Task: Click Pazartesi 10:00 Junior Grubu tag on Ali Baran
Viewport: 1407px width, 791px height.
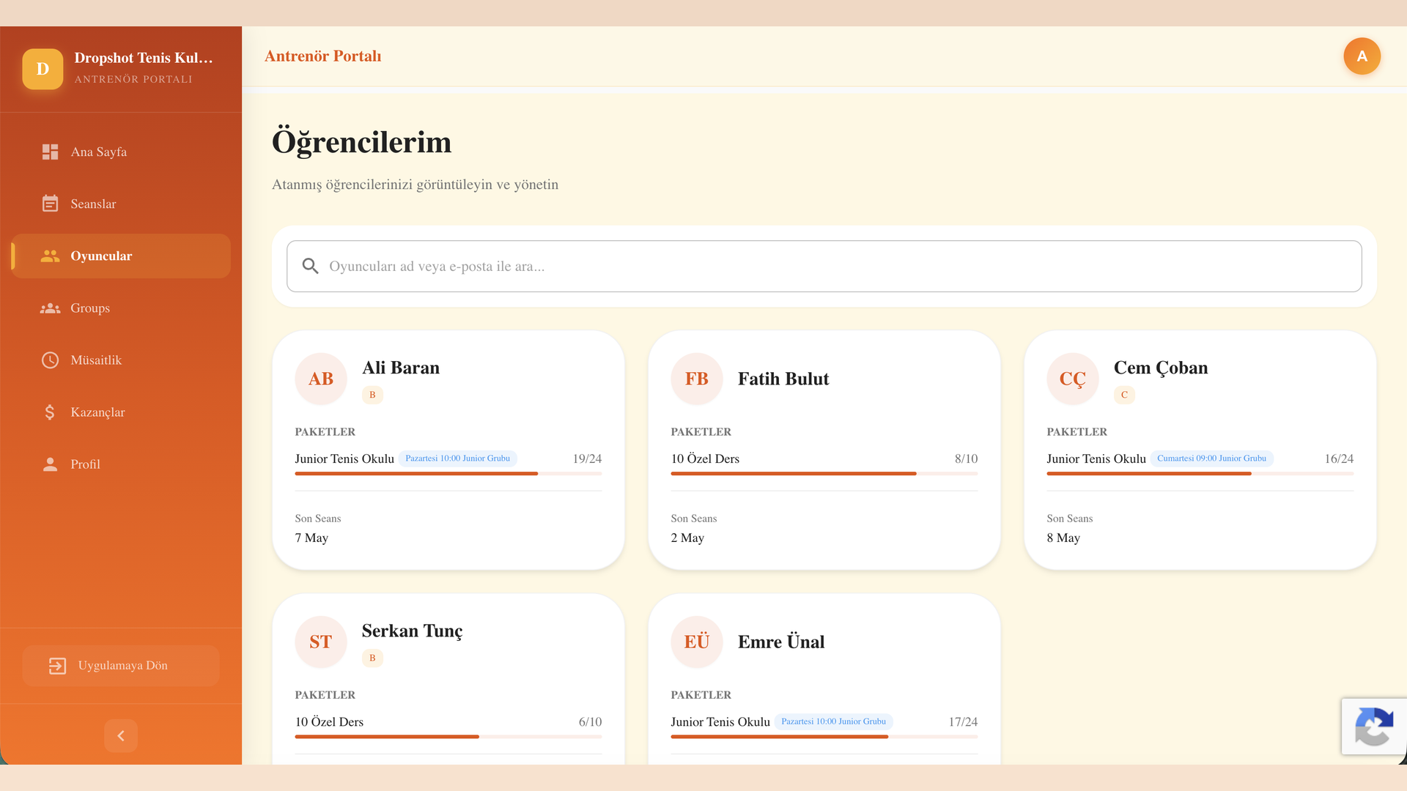Action: tap(457, 458)
